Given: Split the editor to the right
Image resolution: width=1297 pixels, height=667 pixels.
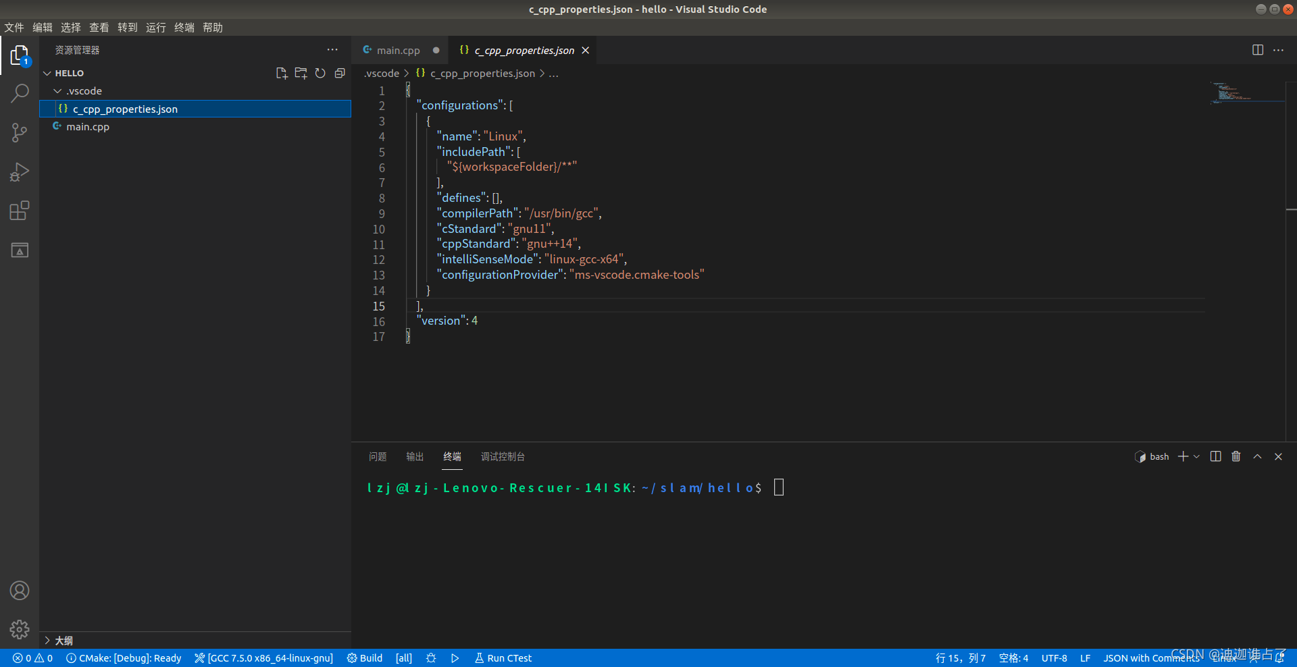Looking at the screenshot, I should click(x=1258, y=50).
